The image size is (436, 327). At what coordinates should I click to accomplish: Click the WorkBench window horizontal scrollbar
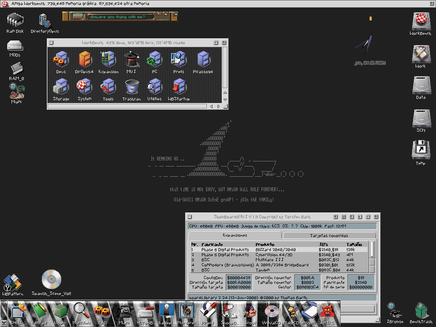point(127,106)
